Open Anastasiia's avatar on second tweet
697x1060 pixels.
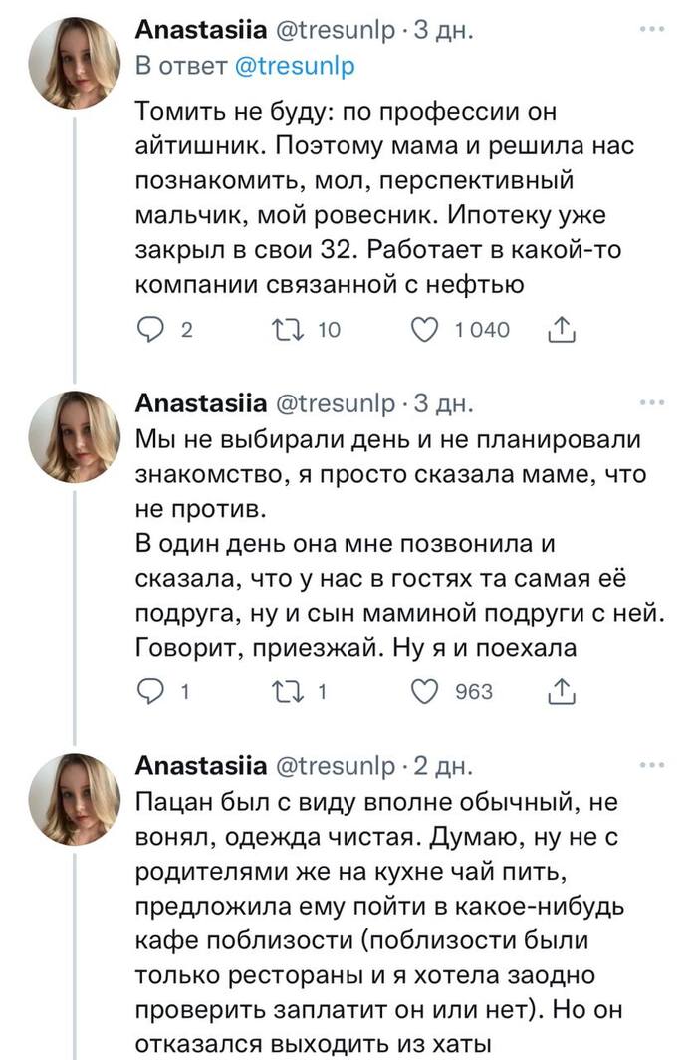coord(75,436)
